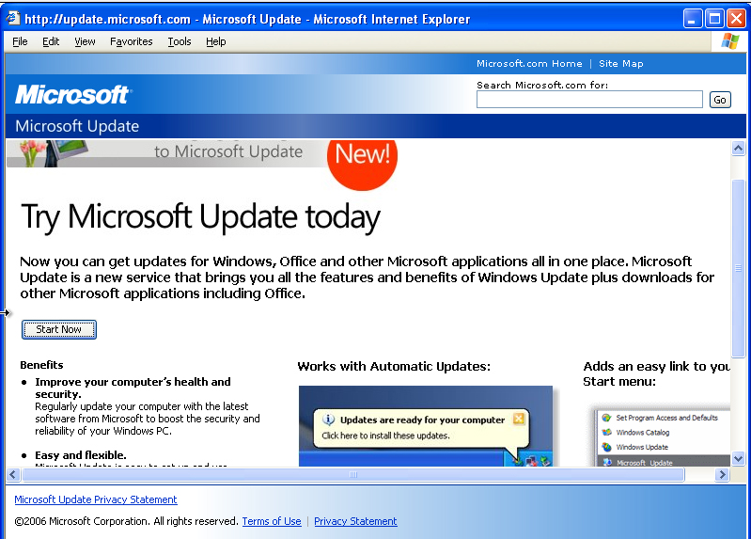This screenshot has height=539, width=751.
Task: Click the Internet Explorer icon in title bar
Action: tap(13, 19)
